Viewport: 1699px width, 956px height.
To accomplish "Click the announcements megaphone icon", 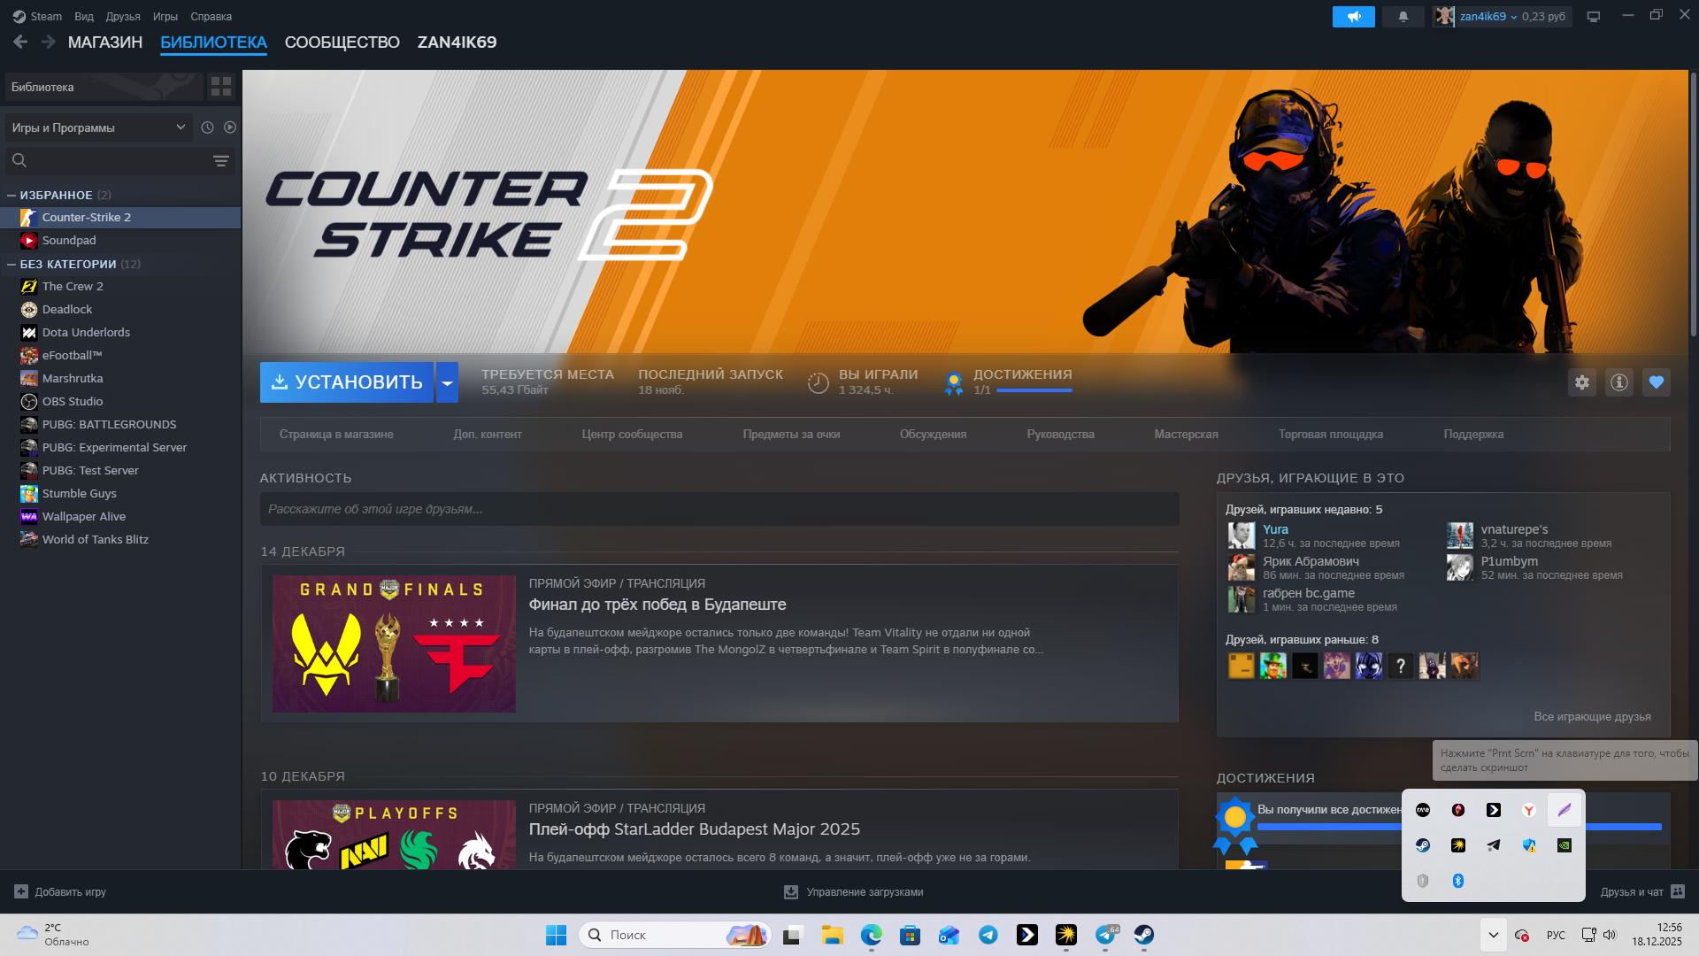I will click(x=1353, y=17).
